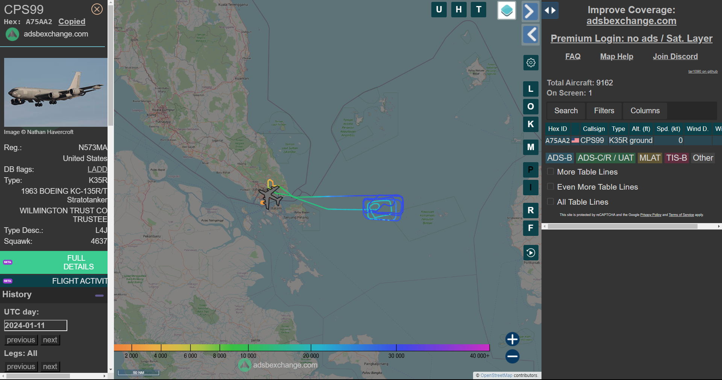Screen dimensions: 722x380
Task: Select previous leg
Action: (21, 366)
